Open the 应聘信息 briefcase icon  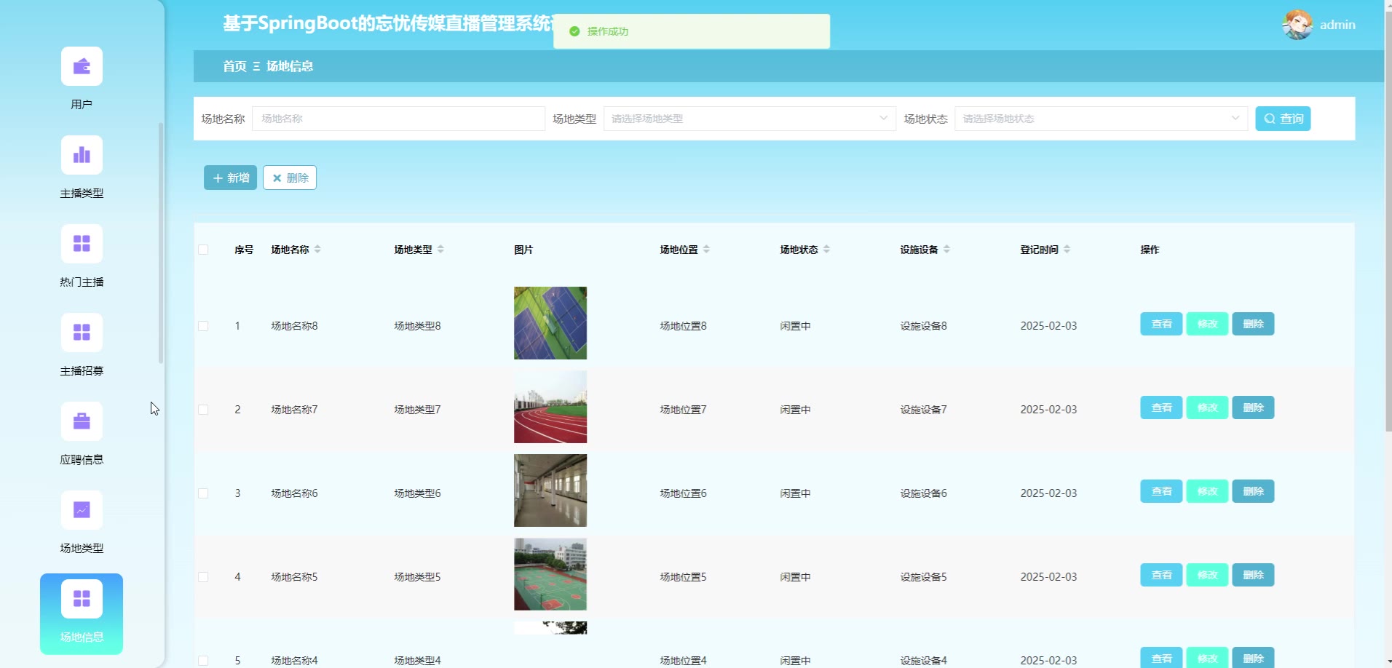pyautogui.click(x=82, y=421)
